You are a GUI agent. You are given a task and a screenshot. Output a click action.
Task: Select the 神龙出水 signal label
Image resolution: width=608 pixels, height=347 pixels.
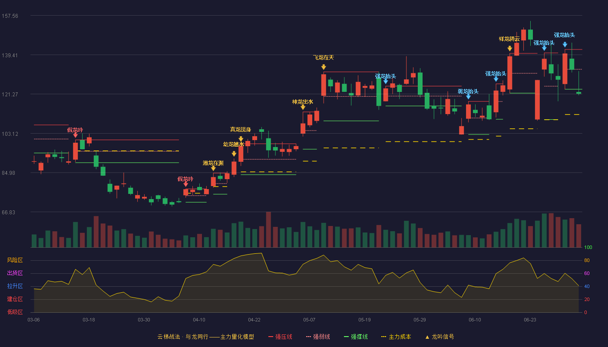[303, 102]
